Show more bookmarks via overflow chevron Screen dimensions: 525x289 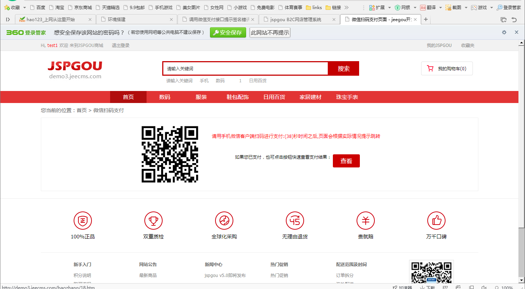346,8
